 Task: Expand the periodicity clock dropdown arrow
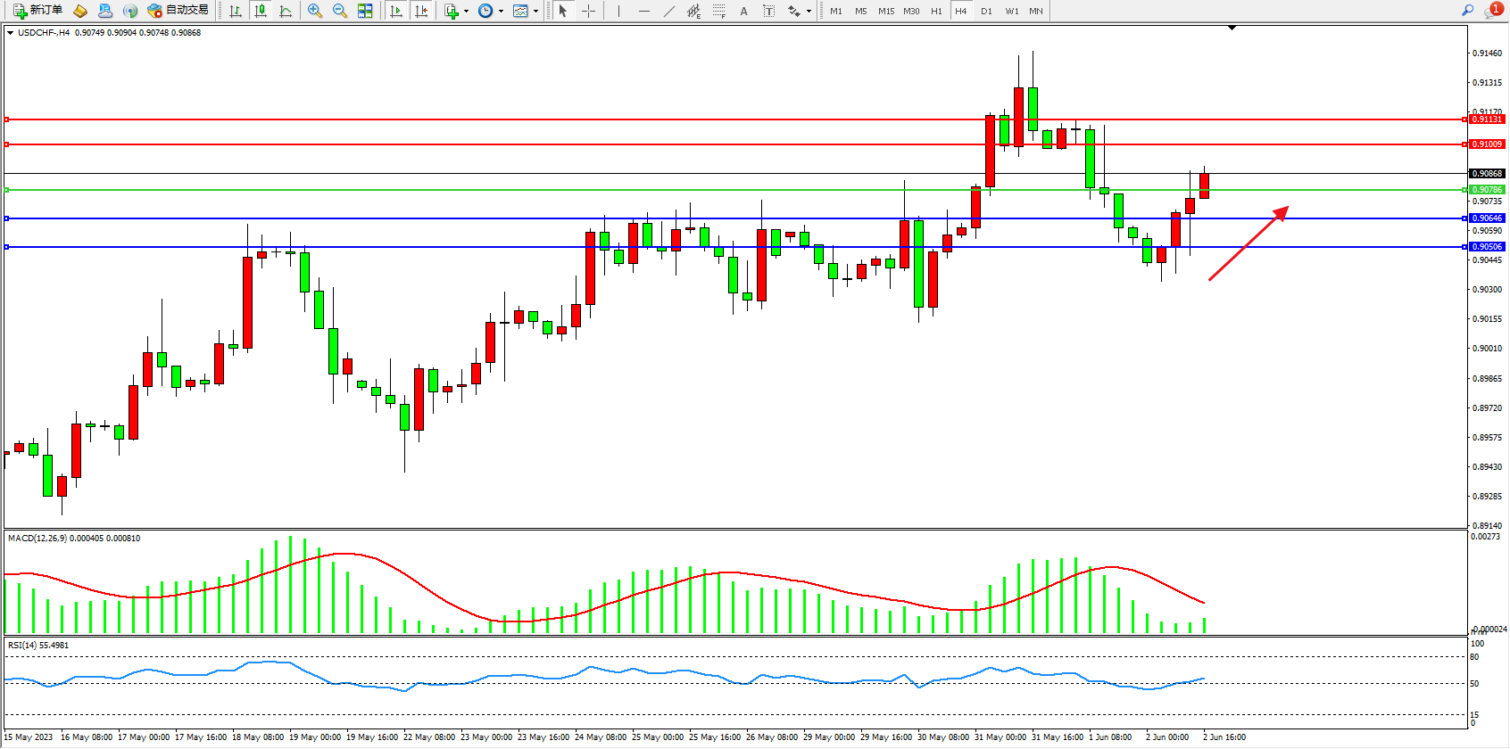click(501, 12)
